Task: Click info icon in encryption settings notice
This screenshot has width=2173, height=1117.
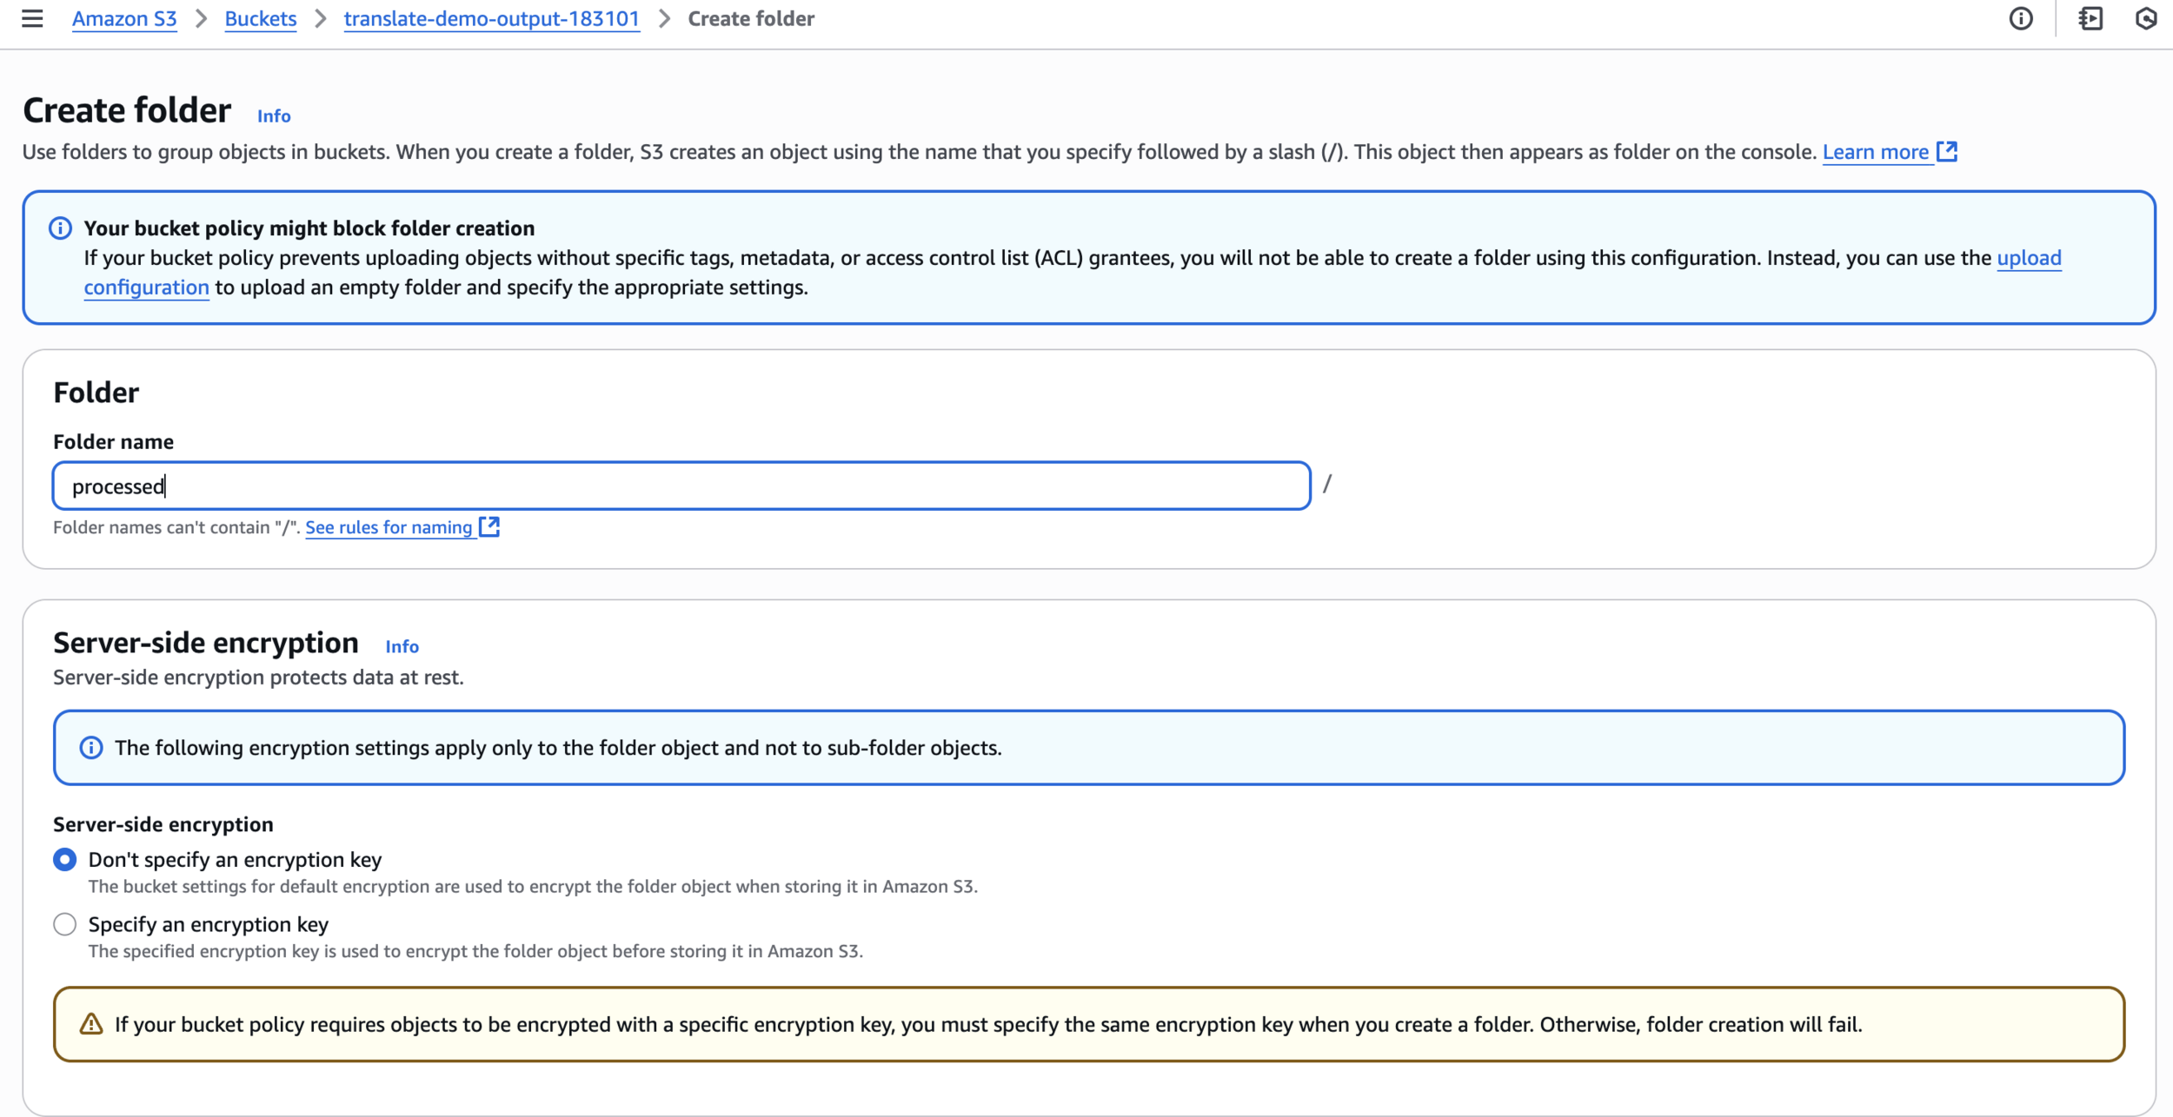Action: [x=91, y=748]
